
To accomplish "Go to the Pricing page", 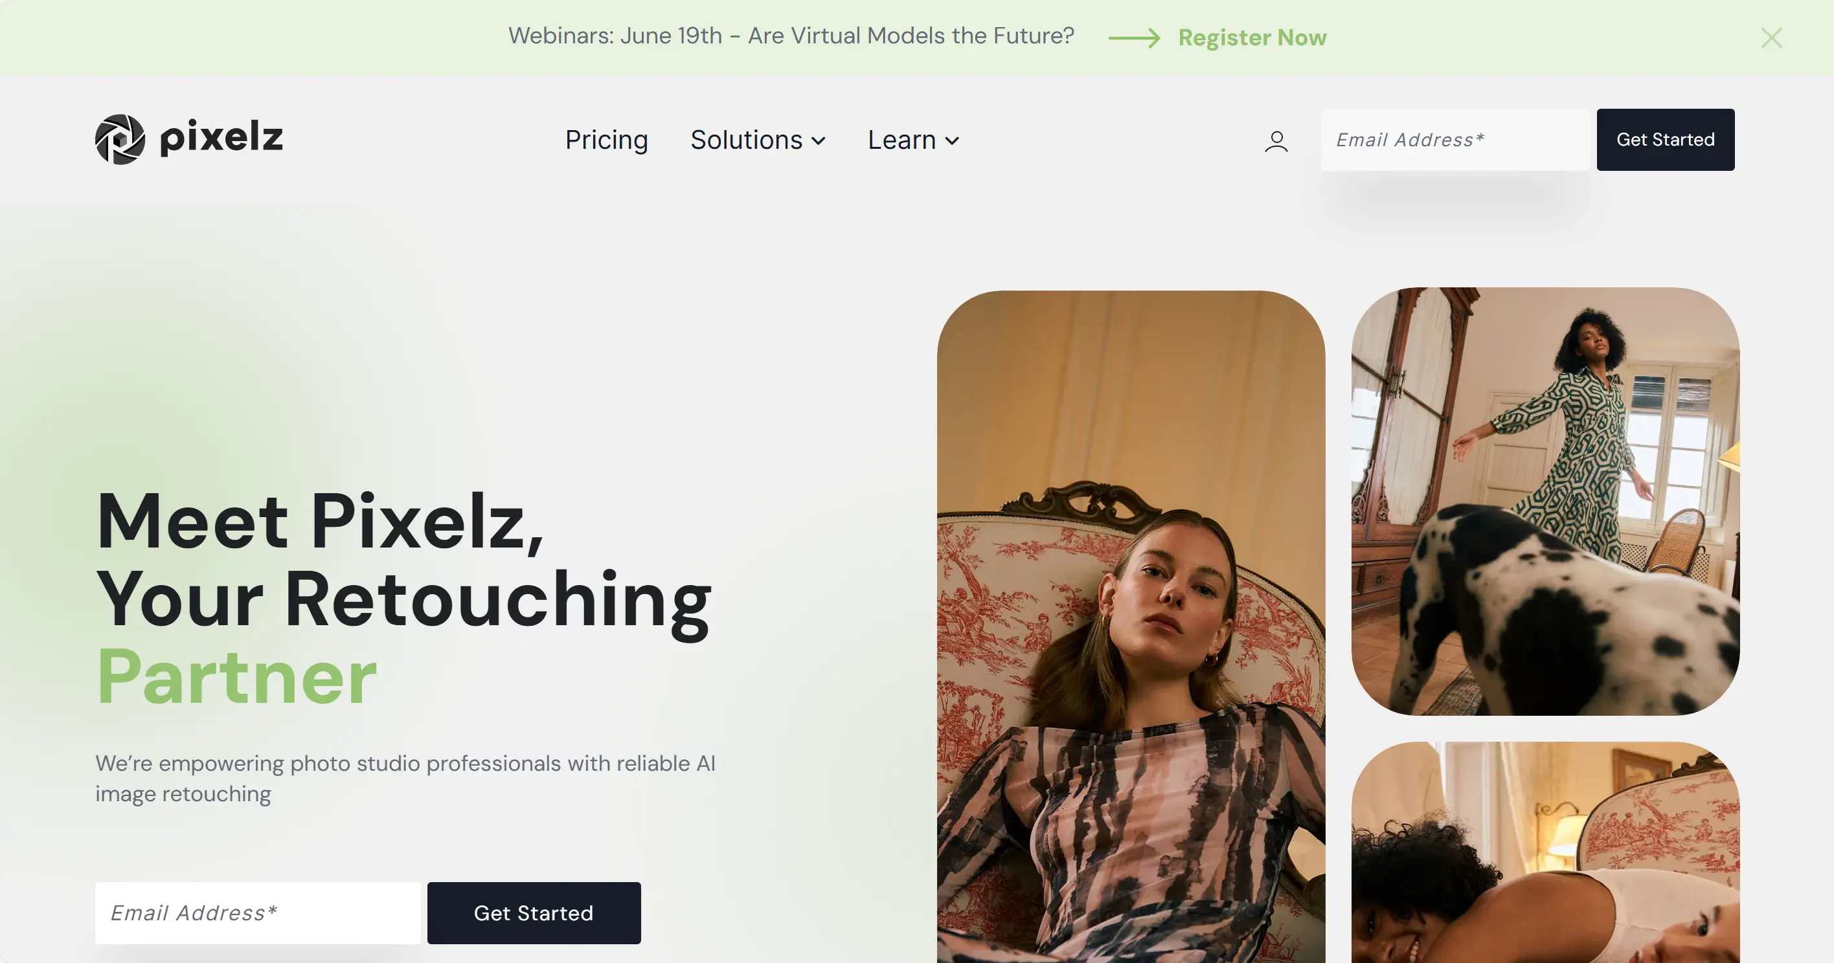I will click(x=607, y=140).
